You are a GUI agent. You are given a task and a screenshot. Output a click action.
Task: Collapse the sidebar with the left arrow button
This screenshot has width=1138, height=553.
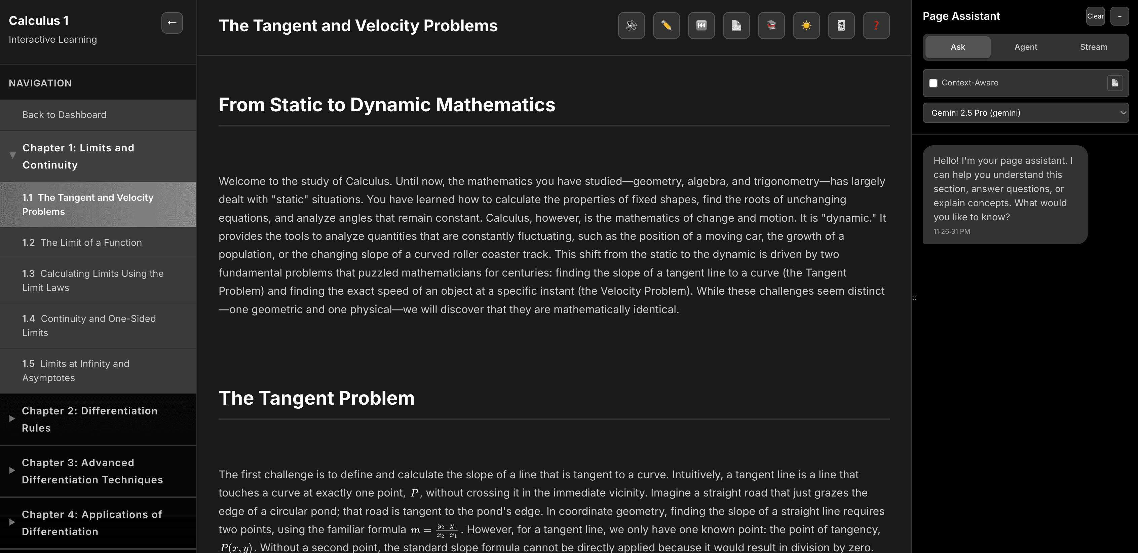(172, 23)
